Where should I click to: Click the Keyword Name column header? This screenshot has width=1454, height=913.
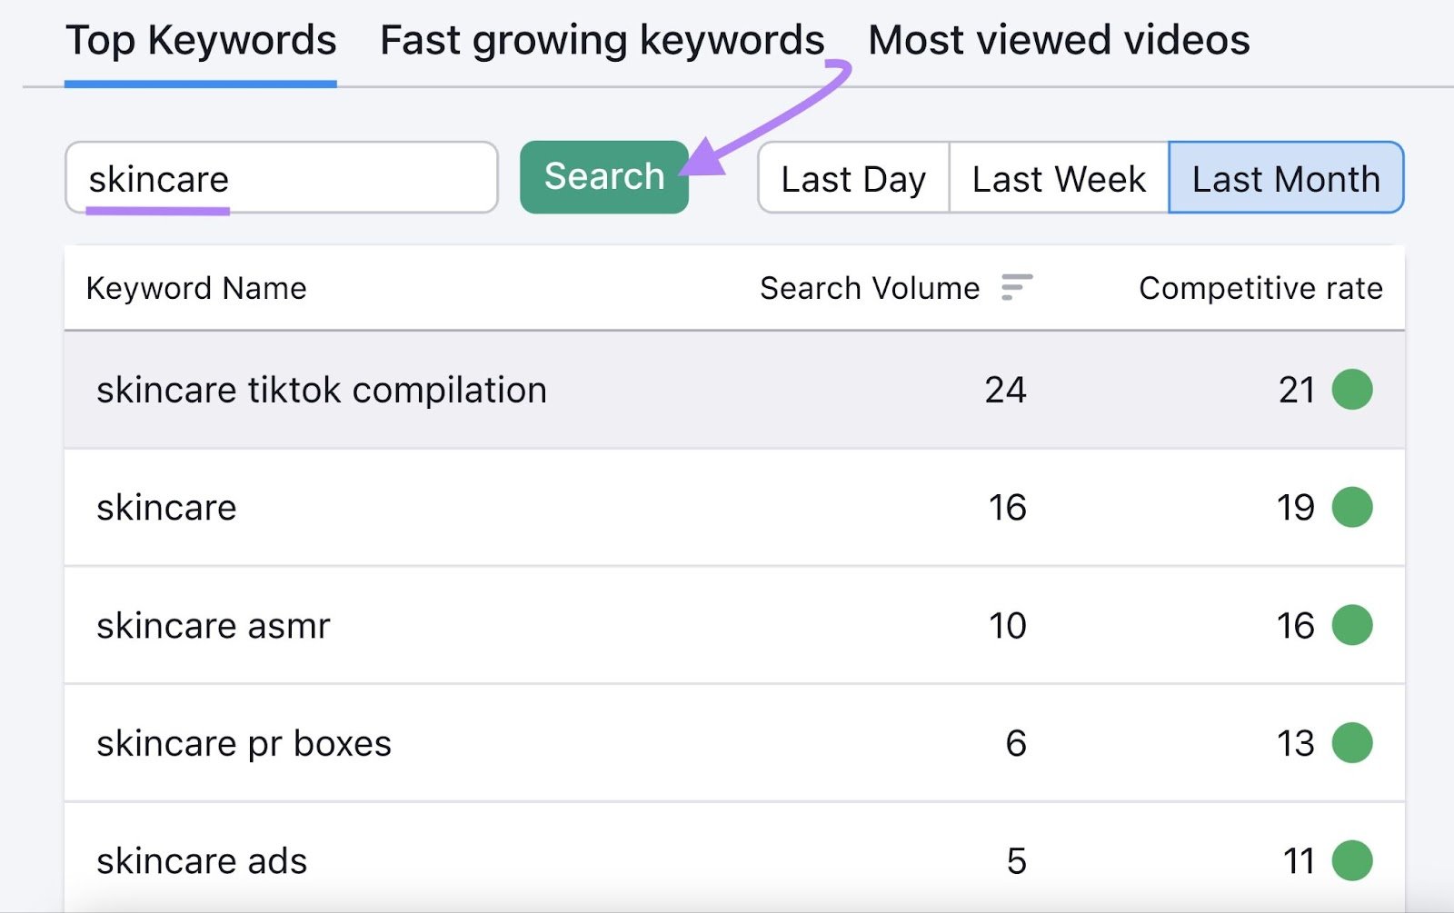pos(196,288)
